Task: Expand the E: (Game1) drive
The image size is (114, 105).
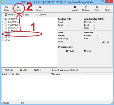Action: (3, 22)
